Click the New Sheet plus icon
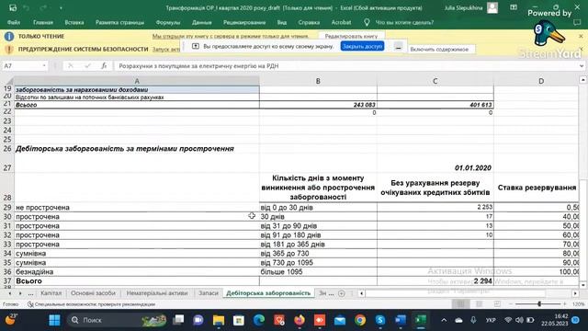 pyautogui.click(x=341, y=293)
